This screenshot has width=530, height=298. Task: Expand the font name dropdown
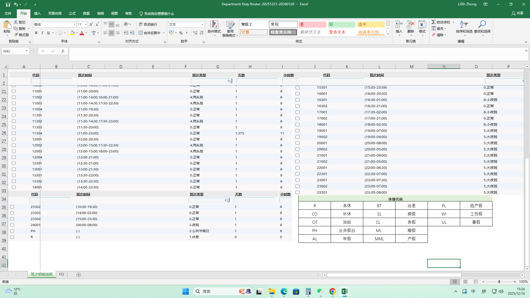(x=75, y=25)
